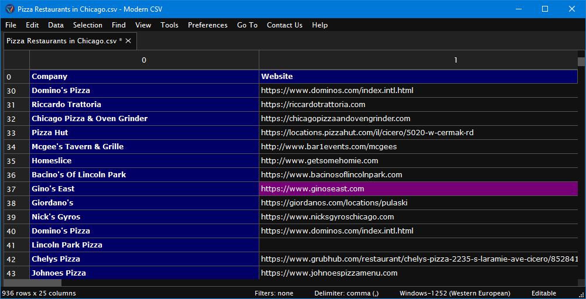Image resolution: width=586 pixels, height=299 pixels.
Task: Select row header 43
Action: (17, 273)
